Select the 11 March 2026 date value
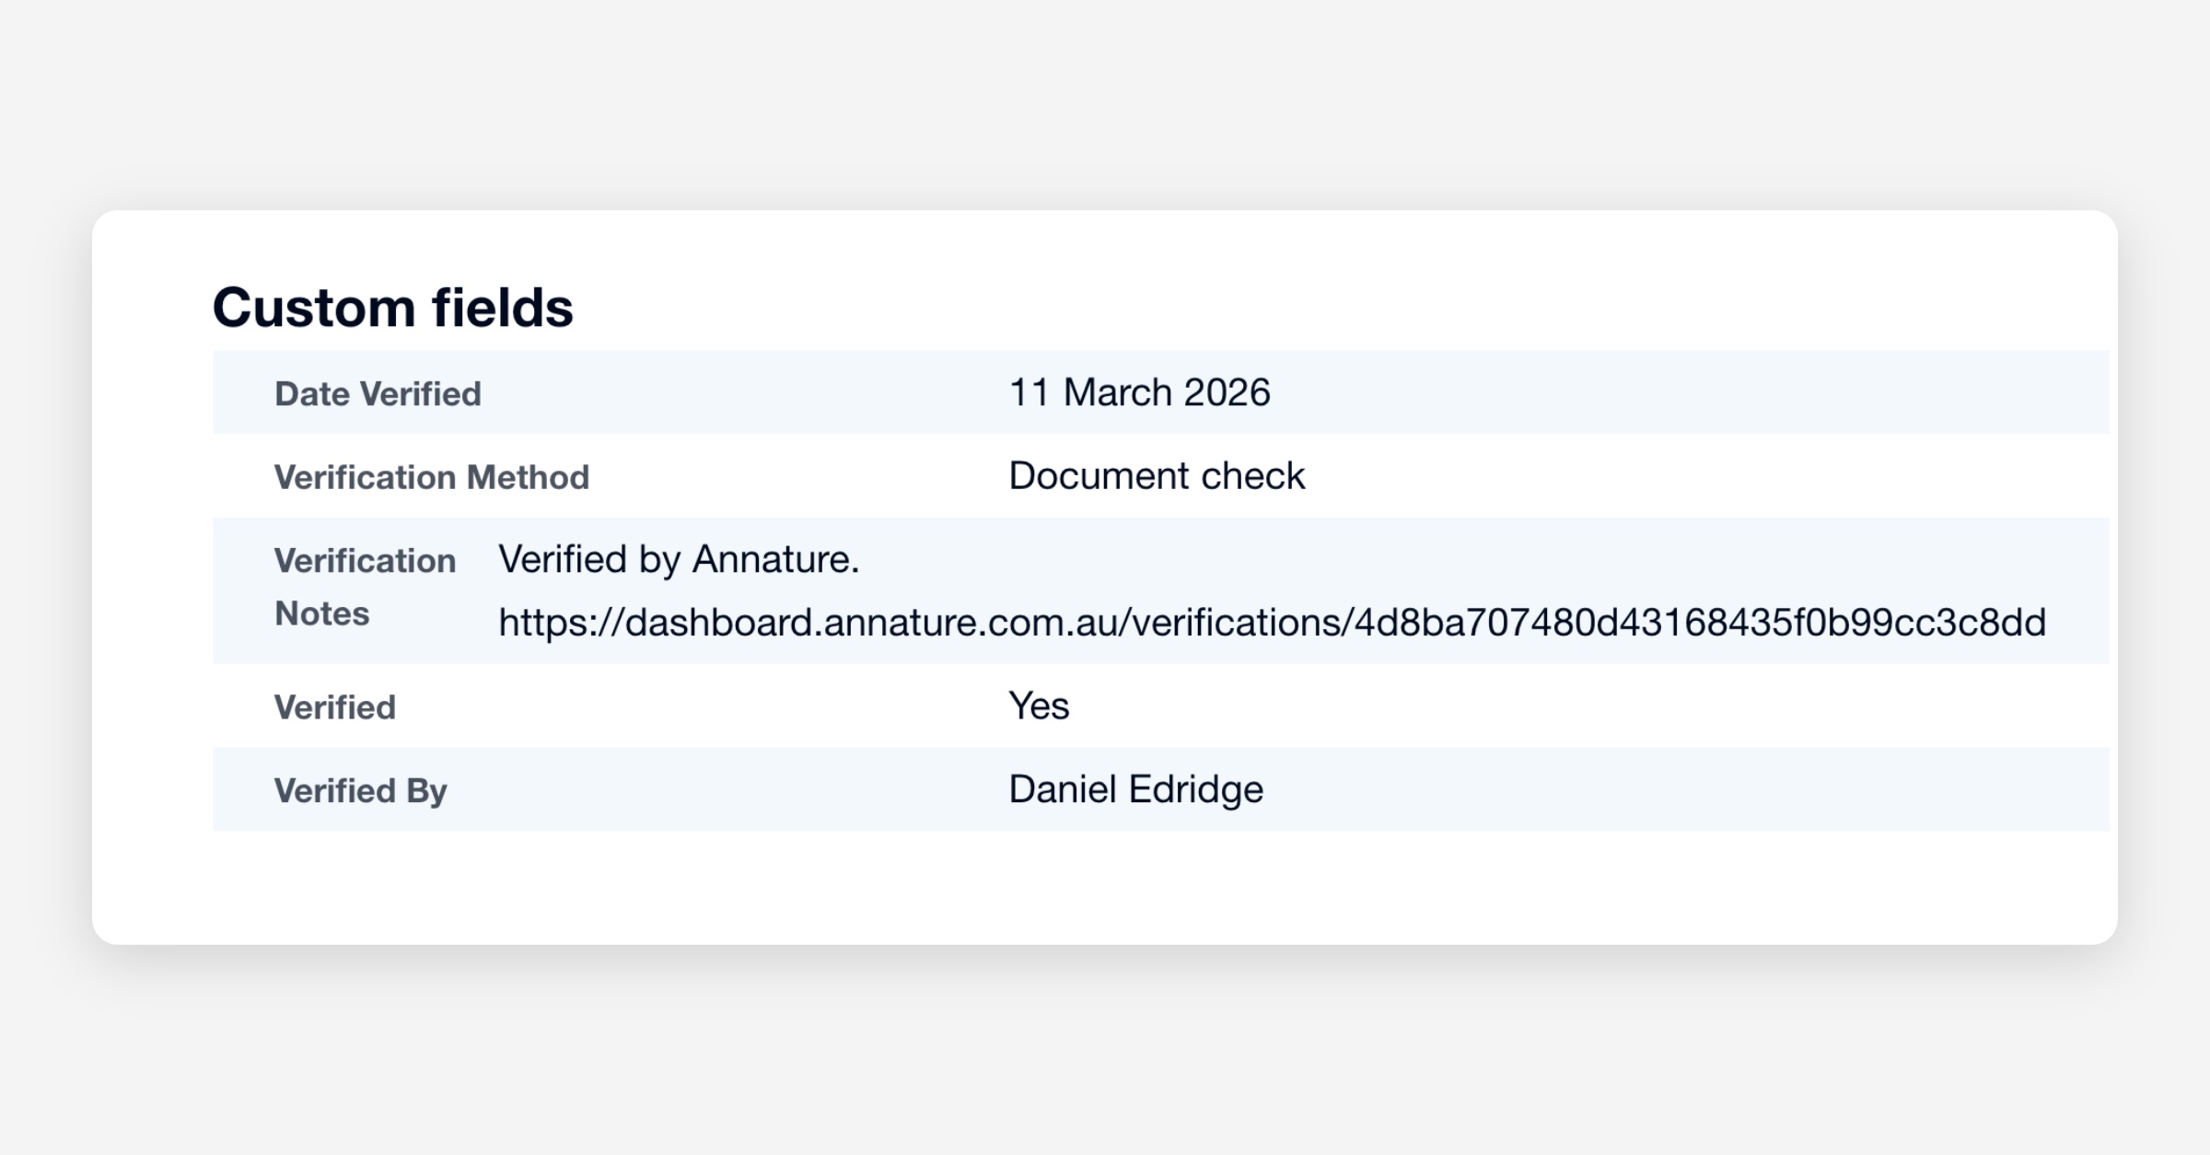This screenshot has height=1155, width=2210. click(x=1139, y=393)
